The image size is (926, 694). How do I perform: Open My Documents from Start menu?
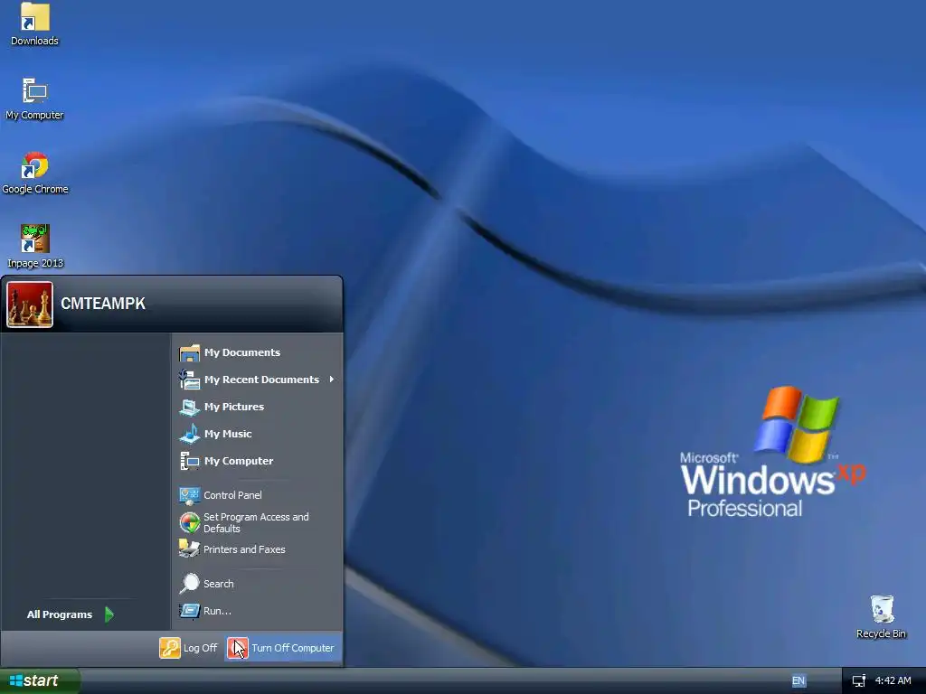point(258,352)
